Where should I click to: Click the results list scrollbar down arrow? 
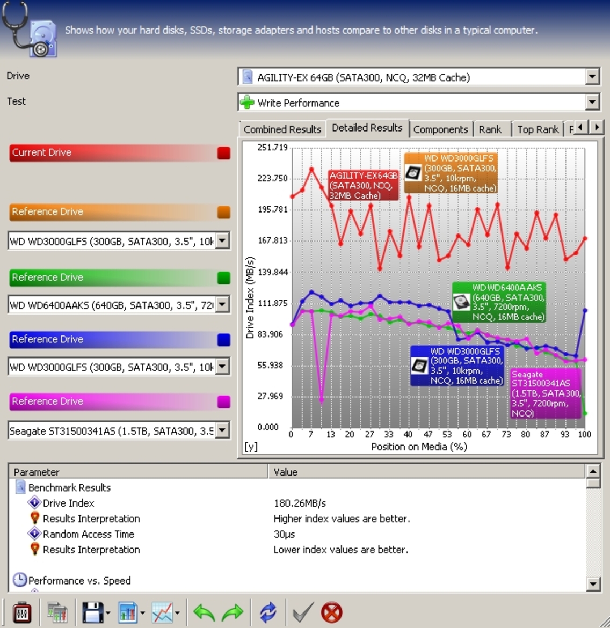(593, 583)
